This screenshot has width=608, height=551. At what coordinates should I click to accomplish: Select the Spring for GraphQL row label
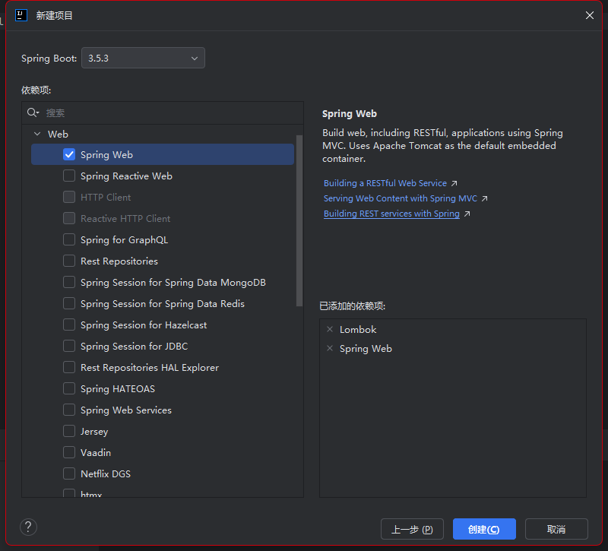tap(124, 240)
